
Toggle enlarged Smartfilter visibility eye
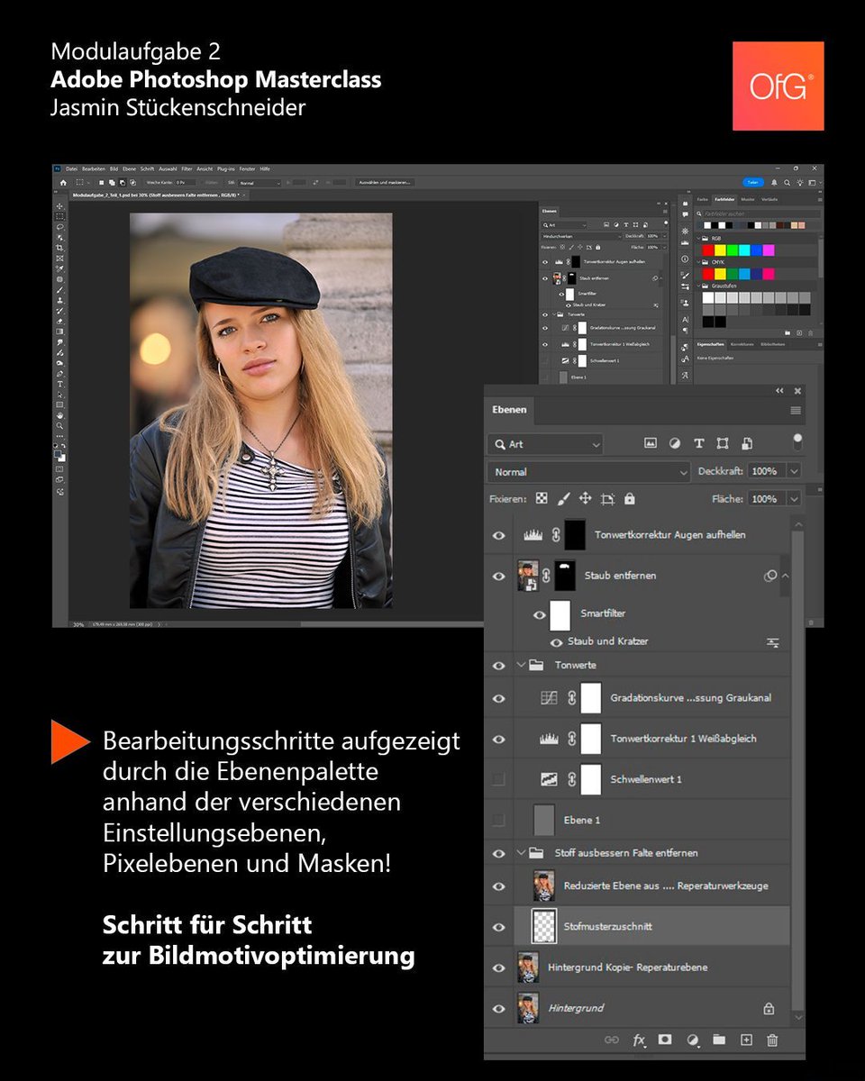pos(539,615)
